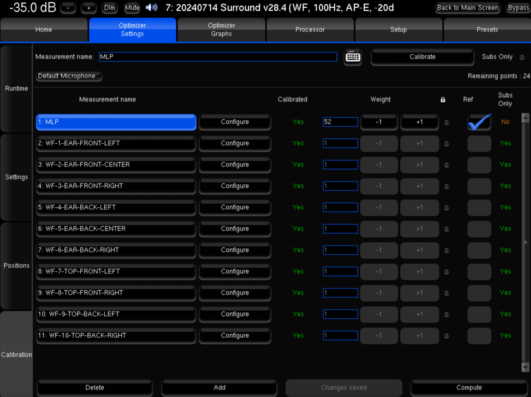Viewport: 531px width, 397px height.
Task: Click the Measurement name input field
Action: [218, 57]
